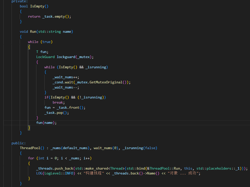Click the 'public:' access specifier
250x187 pixels.
19,143
